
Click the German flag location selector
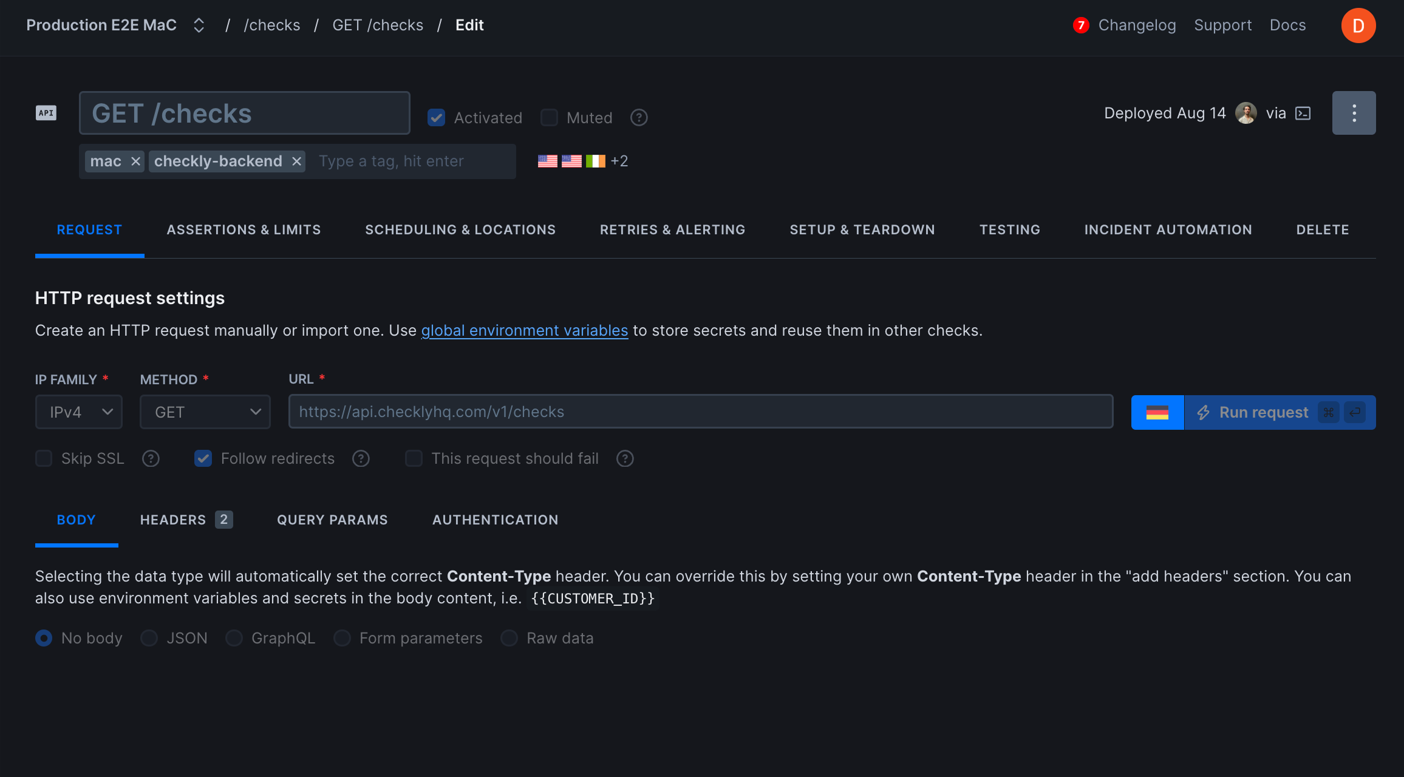pyautogui.click(x=1157, y=412)
